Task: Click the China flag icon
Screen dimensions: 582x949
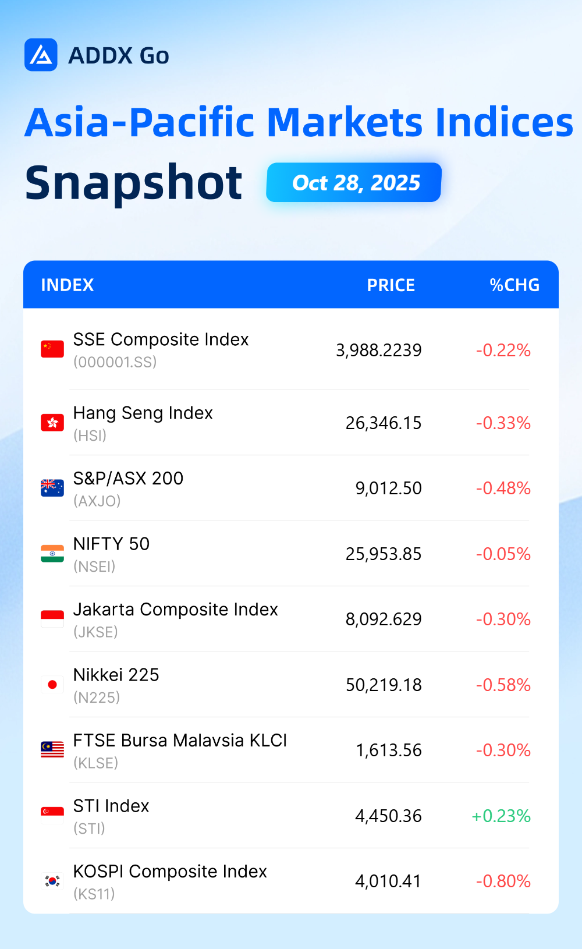Action: coord(52,349)
